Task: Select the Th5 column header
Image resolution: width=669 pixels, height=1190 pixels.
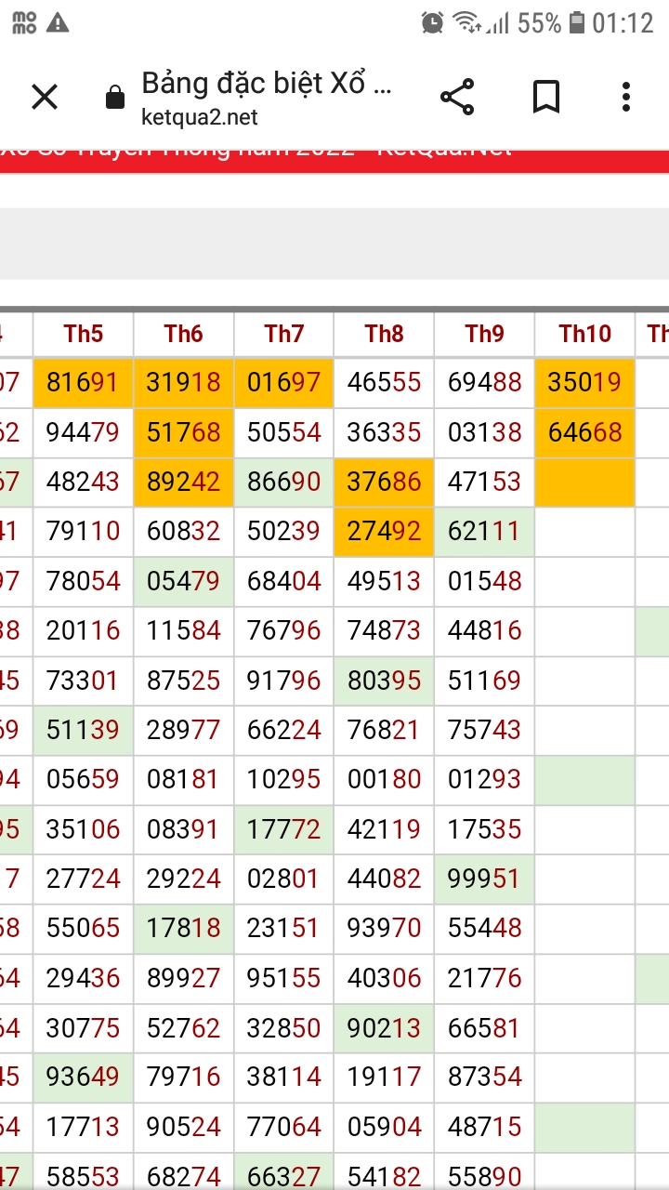Action: tap(84, 334)
